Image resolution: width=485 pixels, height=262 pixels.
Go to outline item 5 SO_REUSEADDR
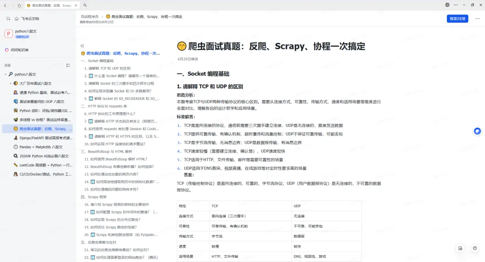122,99
